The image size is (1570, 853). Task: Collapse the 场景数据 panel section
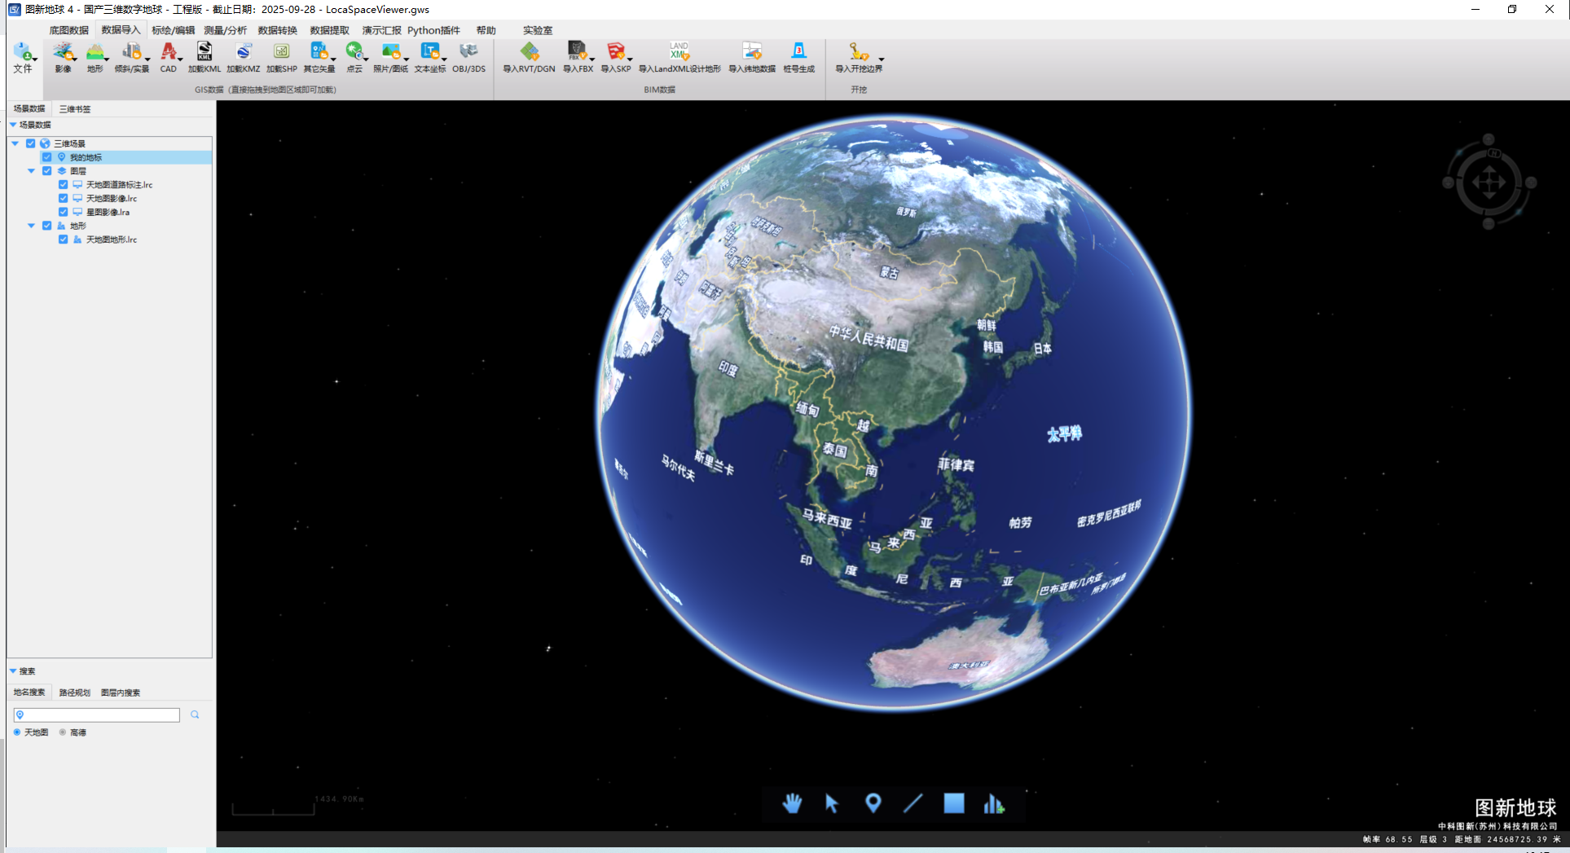tap(13, 125)
